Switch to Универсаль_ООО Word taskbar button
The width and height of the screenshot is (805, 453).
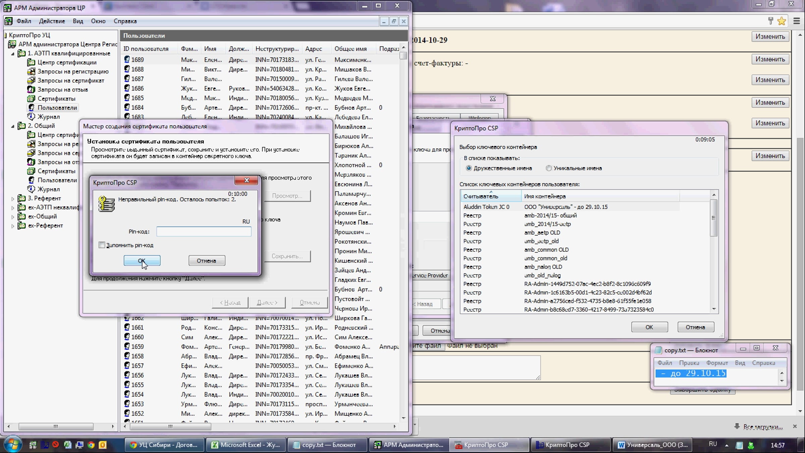pos(652,445)
